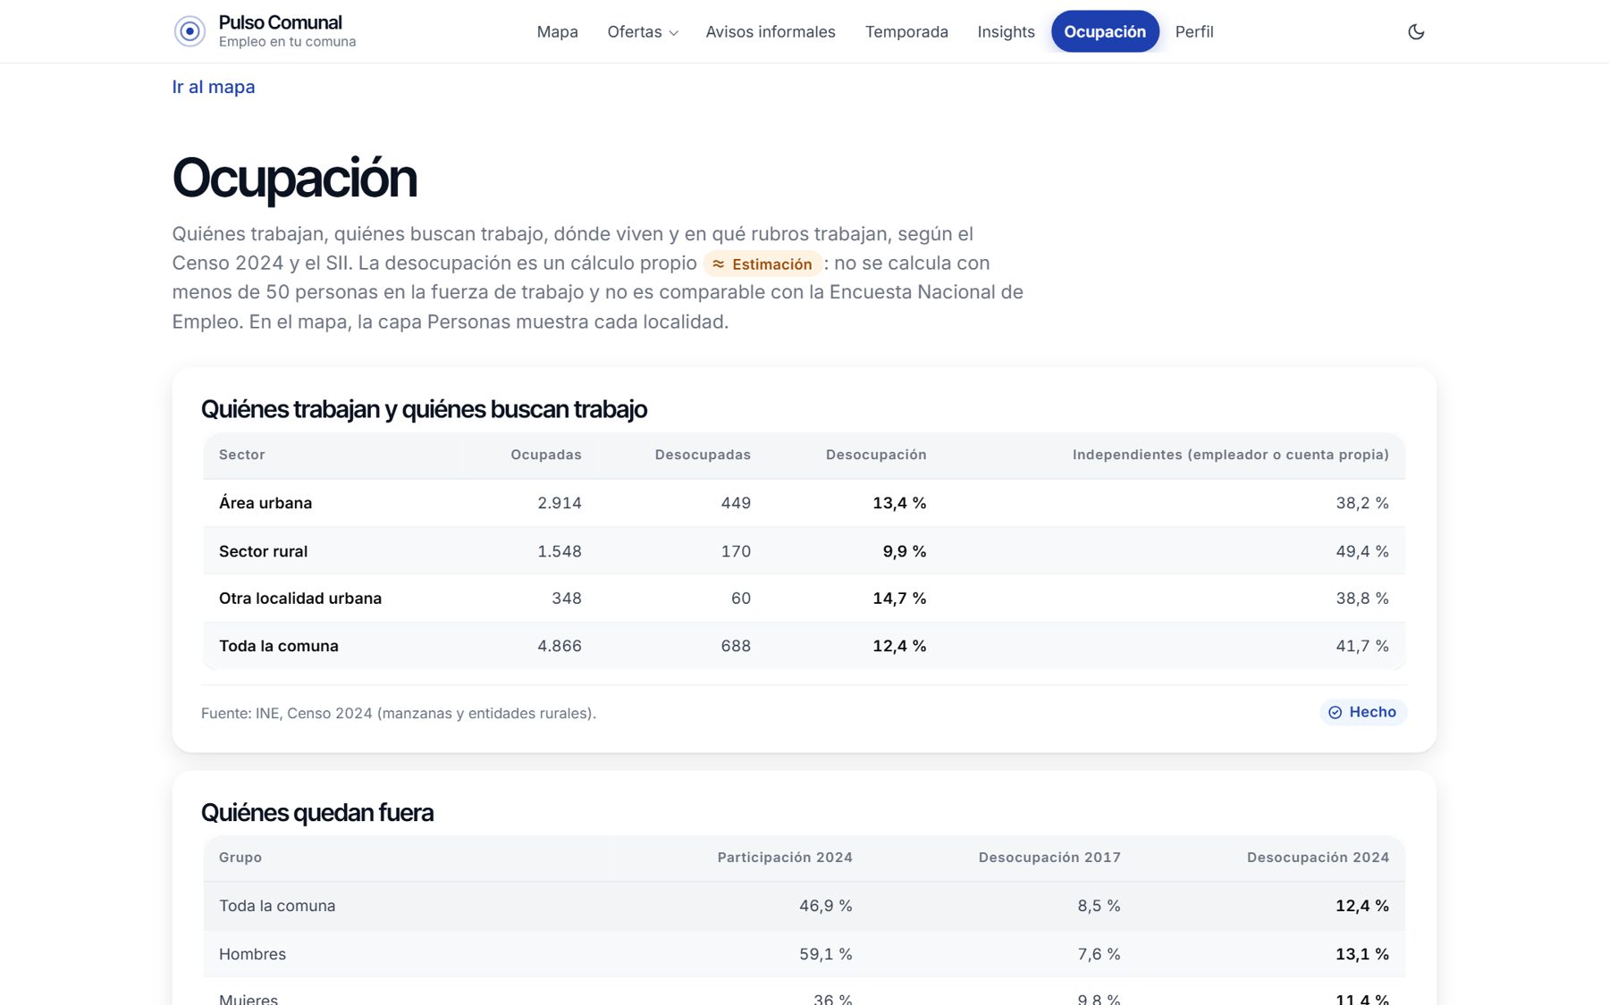The height and width of the screenshot is (1005, 1609).
Task: Toggle dark mode moon icon
Action: tap(1416, 31)
